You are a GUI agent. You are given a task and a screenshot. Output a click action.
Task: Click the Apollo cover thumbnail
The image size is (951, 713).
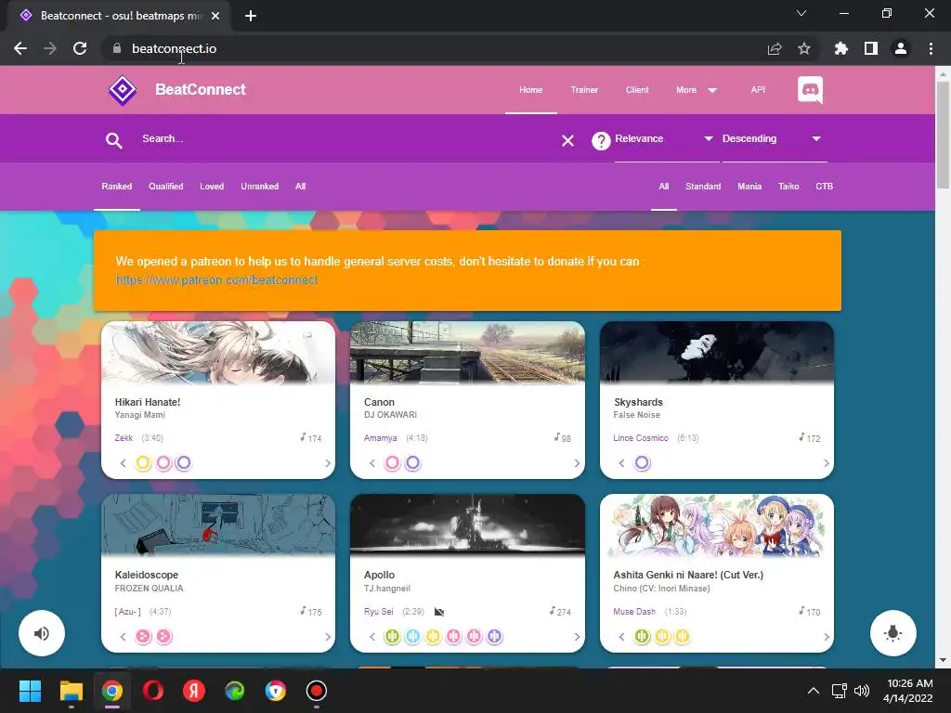468,525
